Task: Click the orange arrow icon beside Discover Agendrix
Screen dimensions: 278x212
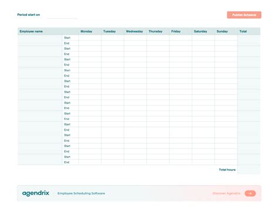Action: pyautogui.click(x=250, y=193)
